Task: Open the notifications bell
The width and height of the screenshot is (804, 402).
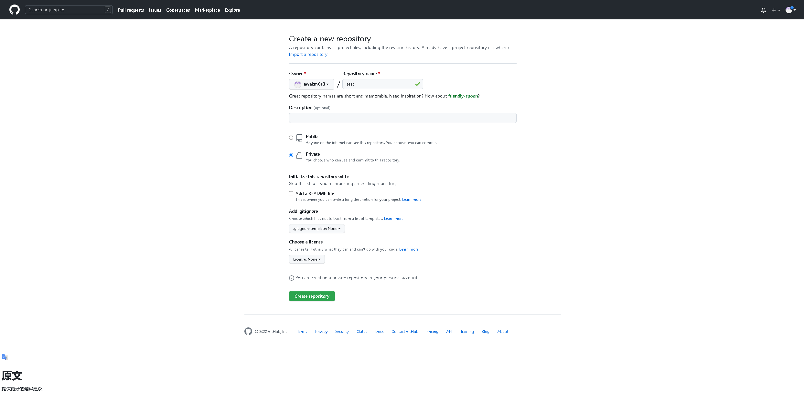Action: point(763,10)
